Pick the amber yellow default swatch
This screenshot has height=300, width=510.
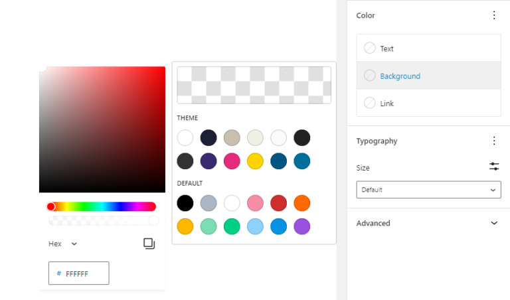click(185, 226)
